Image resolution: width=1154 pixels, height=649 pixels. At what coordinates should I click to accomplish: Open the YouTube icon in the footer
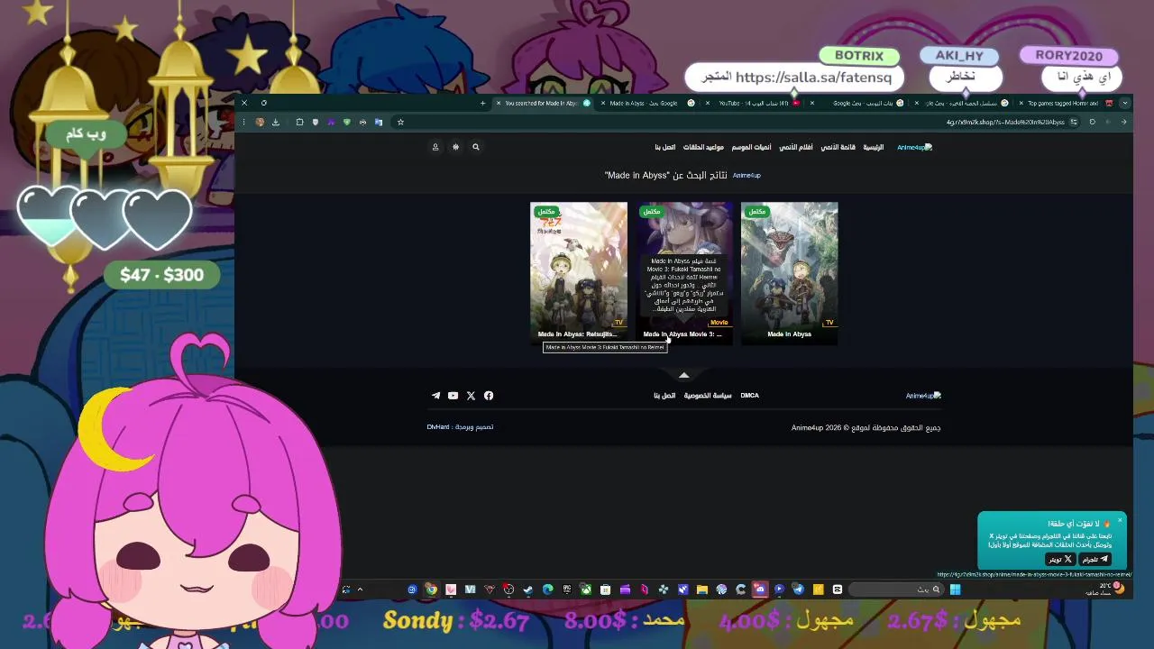click(x=453, y=396)
